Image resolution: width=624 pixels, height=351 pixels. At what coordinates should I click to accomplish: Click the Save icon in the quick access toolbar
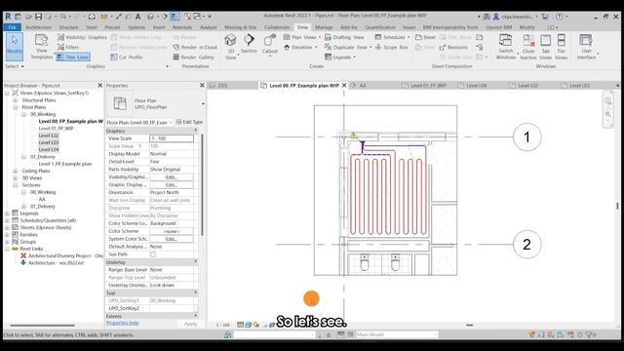click(x=38, y=17)
